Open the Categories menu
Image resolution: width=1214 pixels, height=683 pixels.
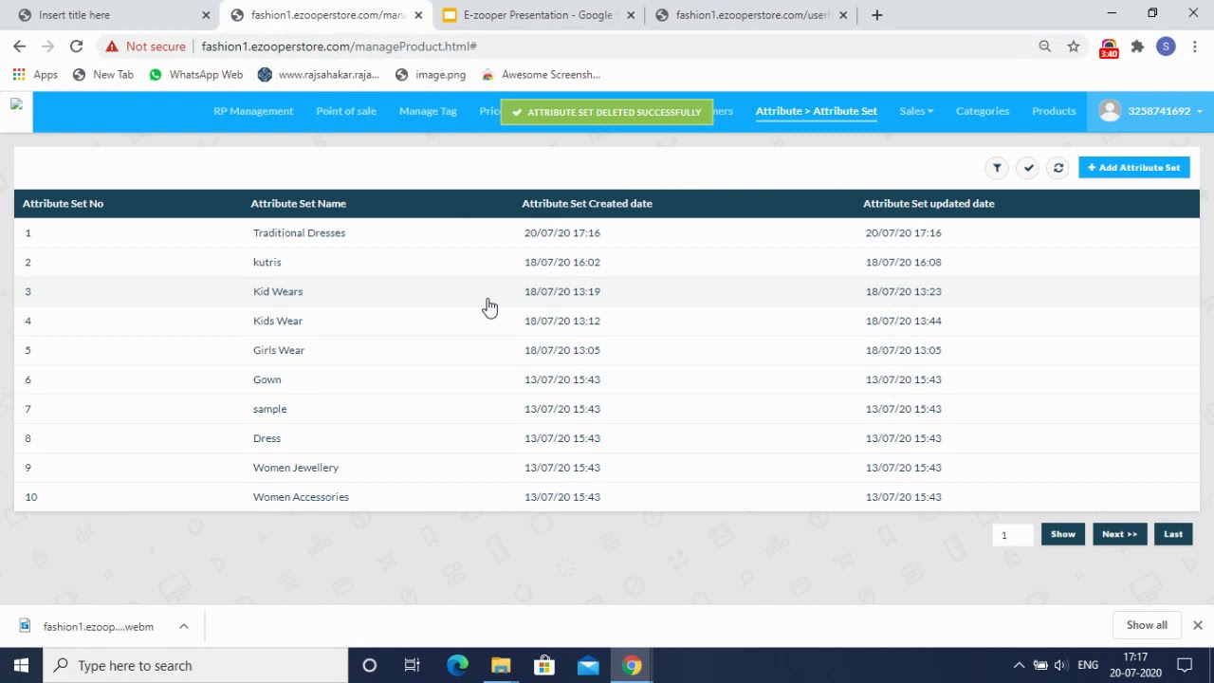click(983, 111)
